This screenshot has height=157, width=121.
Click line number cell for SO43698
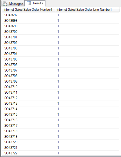87,21
